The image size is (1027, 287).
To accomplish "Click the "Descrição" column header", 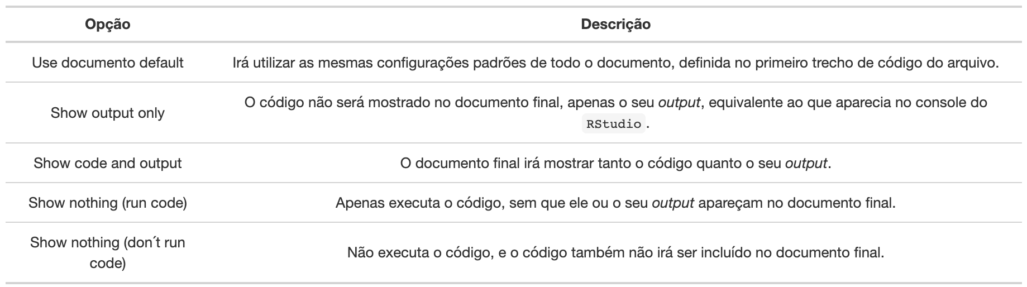I will 615,25.
